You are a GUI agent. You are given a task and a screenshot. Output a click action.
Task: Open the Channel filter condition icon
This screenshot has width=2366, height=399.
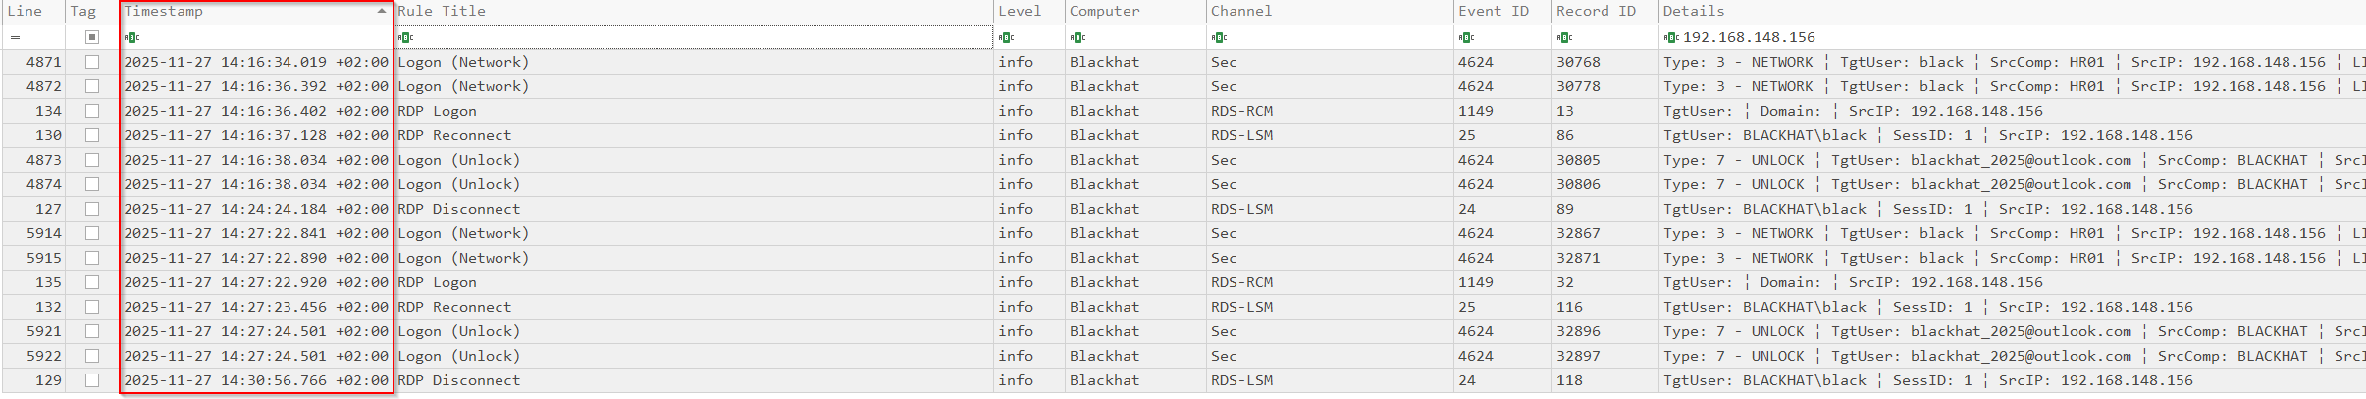point(1219,38)
